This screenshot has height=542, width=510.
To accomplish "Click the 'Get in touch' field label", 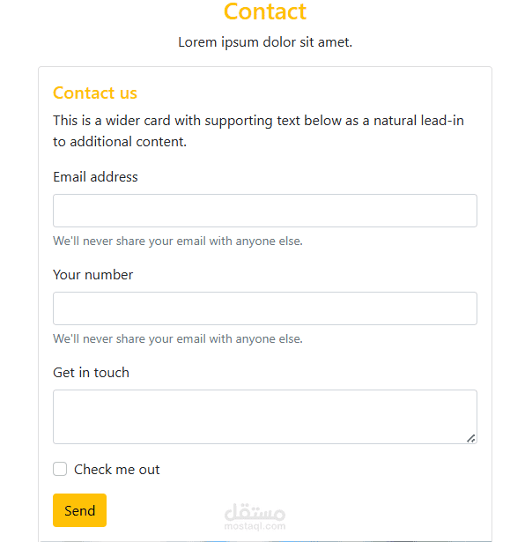I will click(x=92, y=373).
